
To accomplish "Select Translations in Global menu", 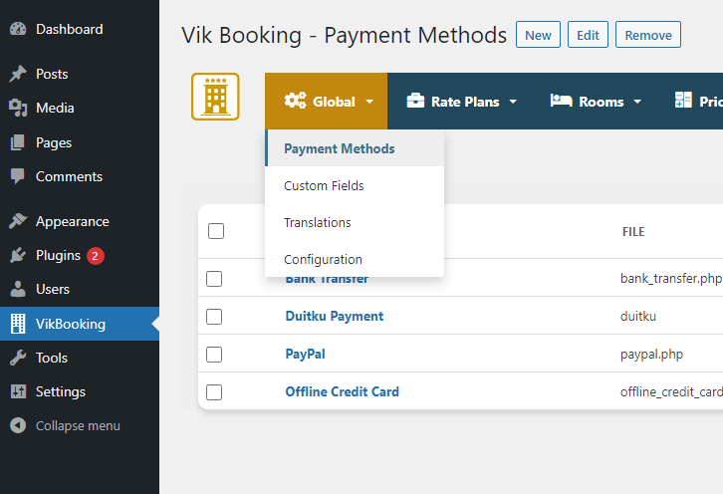I will pyautogui.click(x=355, y=222).
